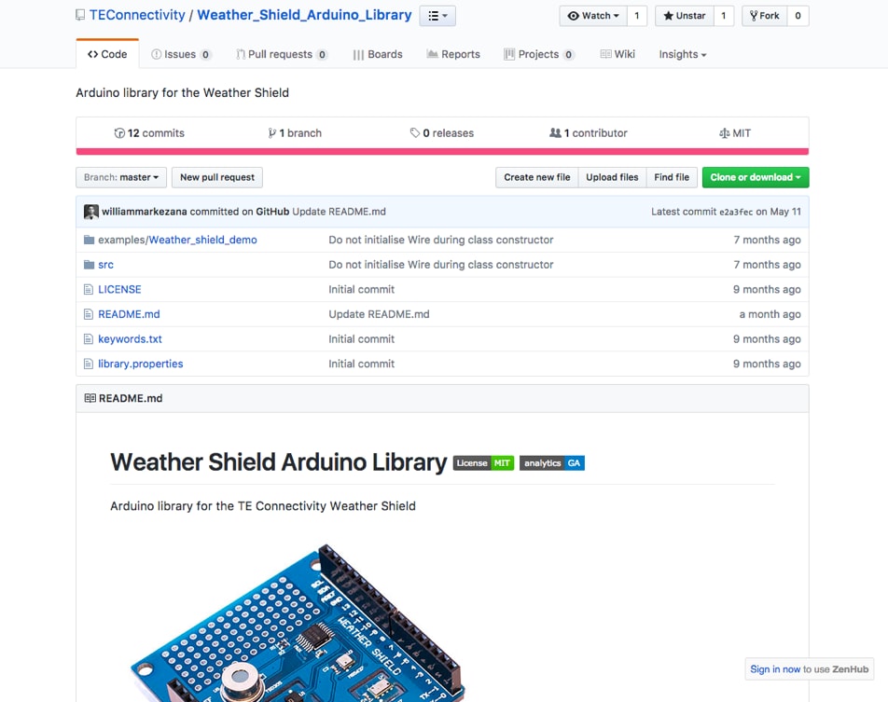Open the Wiki tab
This screenshot has width=888, height=702.
pyautogui.click(x=617, y=54)
